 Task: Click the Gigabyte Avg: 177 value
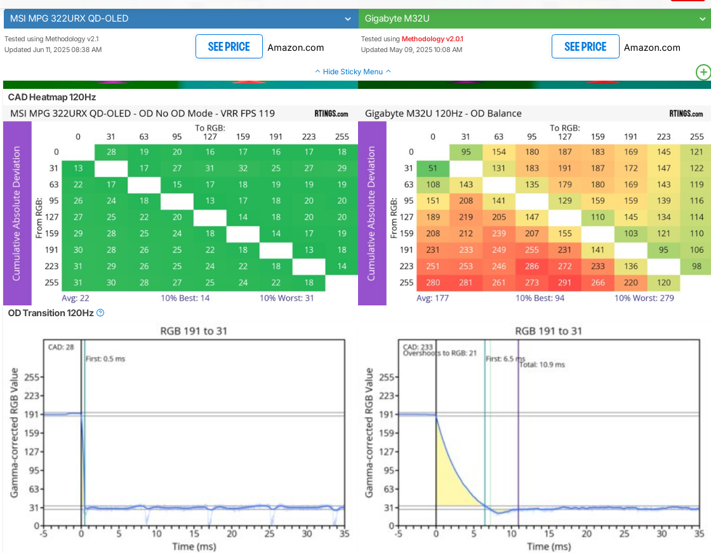coord(432,298)
